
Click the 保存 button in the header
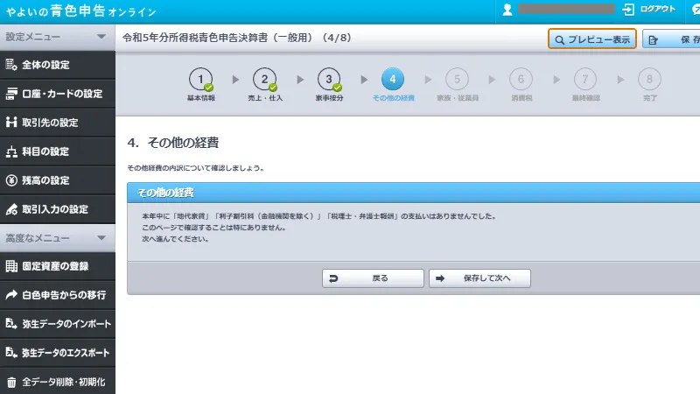(x=671, y=39)
